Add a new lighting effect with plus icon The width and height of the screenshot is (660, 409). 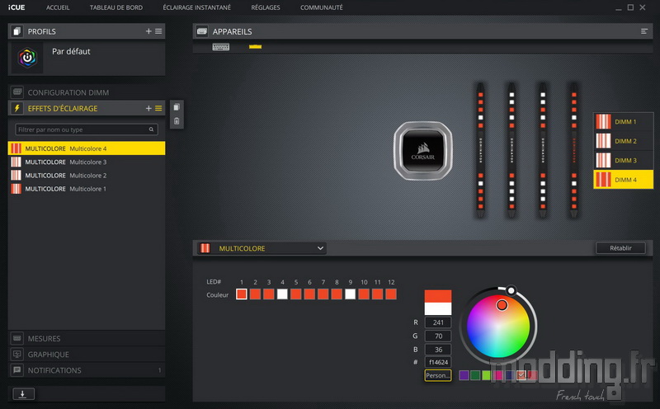coord(148,108)
